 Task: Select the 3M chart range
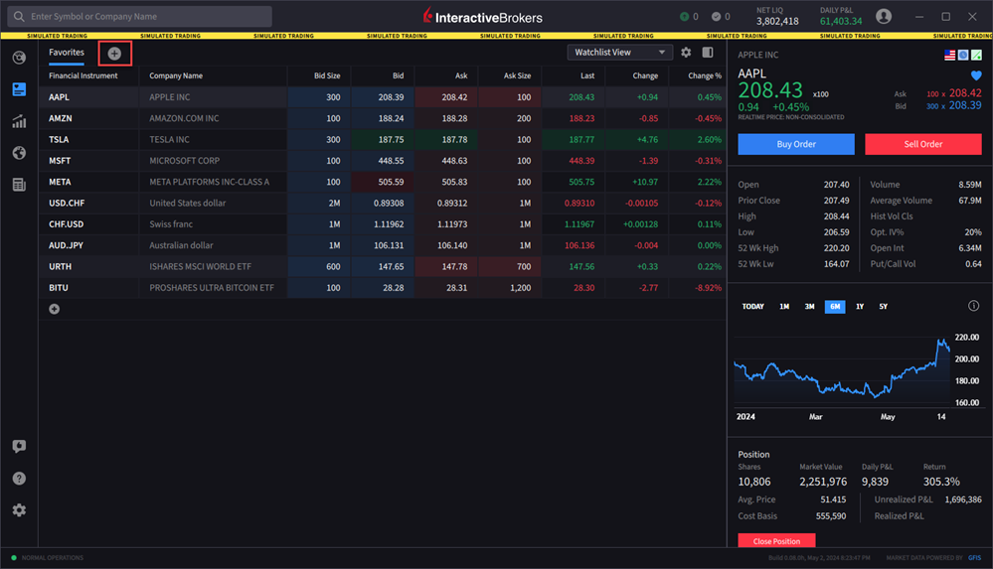click(x=809, y=306)
